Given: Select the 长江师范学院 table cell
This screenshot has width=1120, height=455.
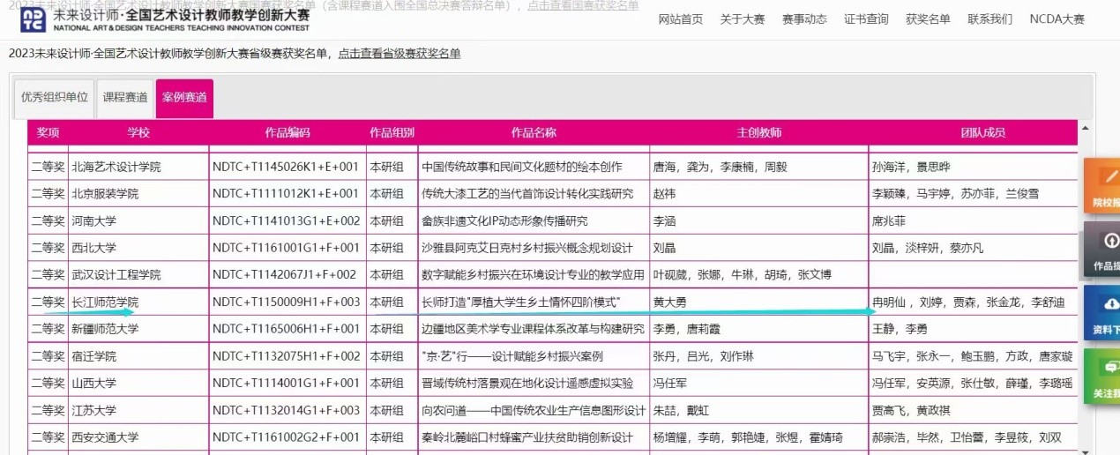Looking at the screenshot, I should tap(105, 302).
